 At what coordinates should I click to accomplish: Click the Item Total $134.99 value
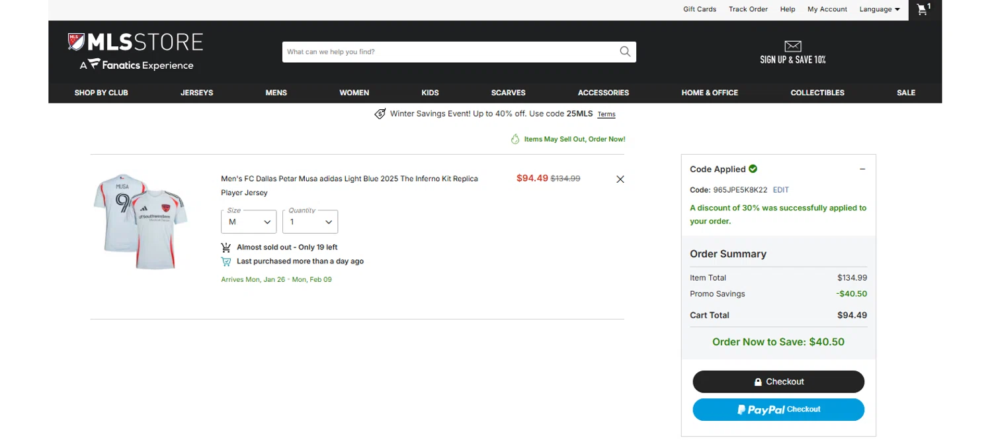[x=852, y=278]
